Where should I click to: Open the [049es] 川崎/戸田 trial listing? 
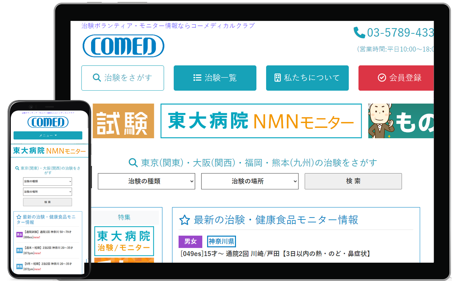pyautogui.click(x=275, y=254)
